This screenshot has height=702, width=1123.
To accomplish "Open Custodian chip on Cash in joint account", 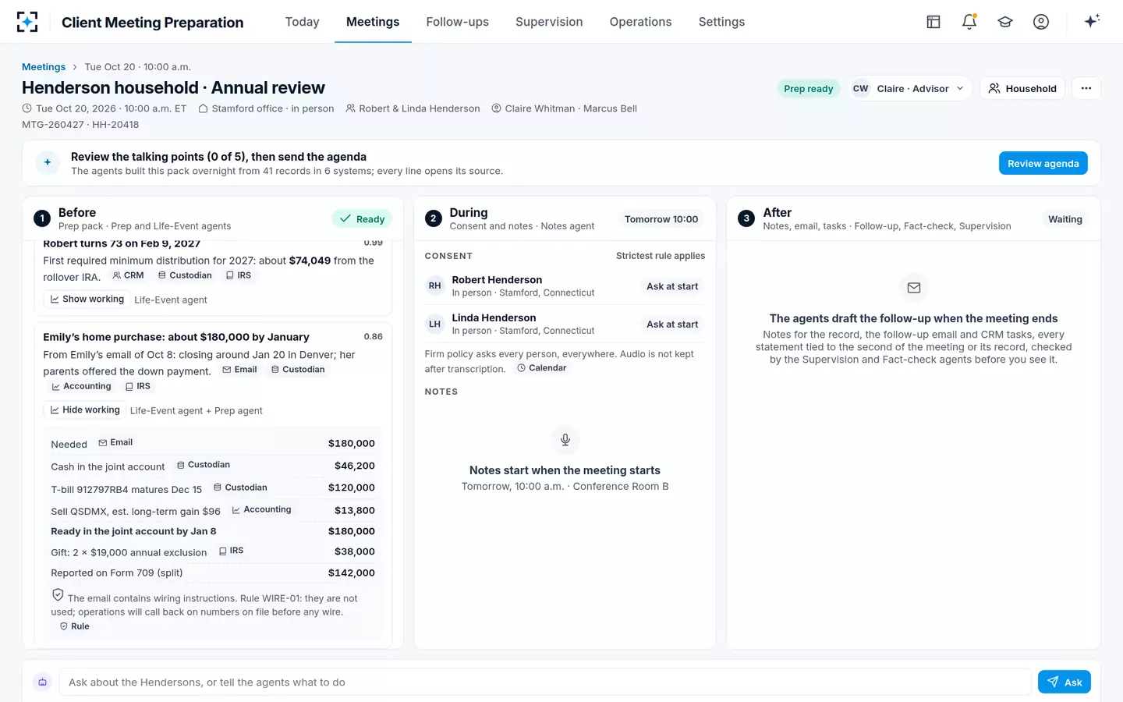I will pyautogui.click(x=204, y=465).
